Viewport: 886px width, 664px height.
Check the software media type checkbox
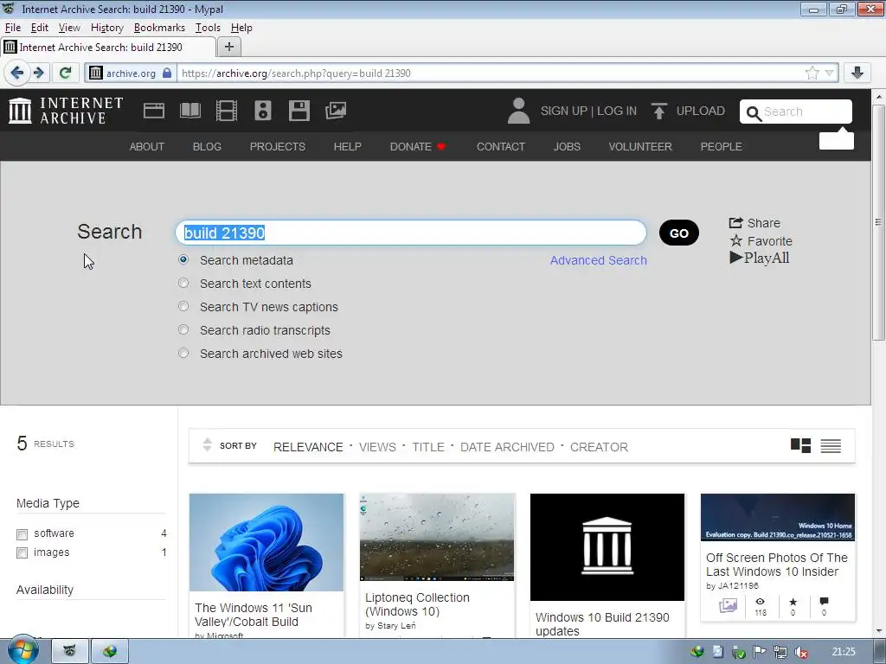point(22,534)
